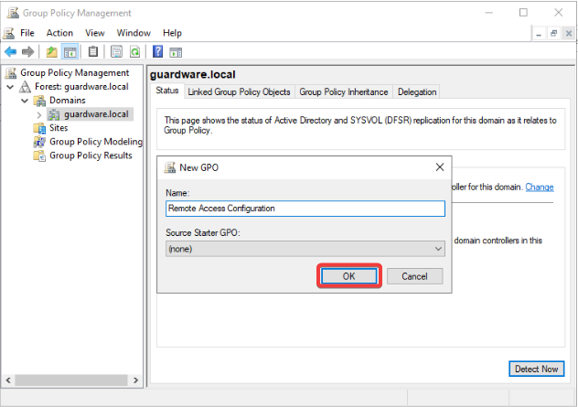Viewport: 578px width, 407px height.
Task: Click the Back arrow toolbar icon
Action: (x=10, y=52)
